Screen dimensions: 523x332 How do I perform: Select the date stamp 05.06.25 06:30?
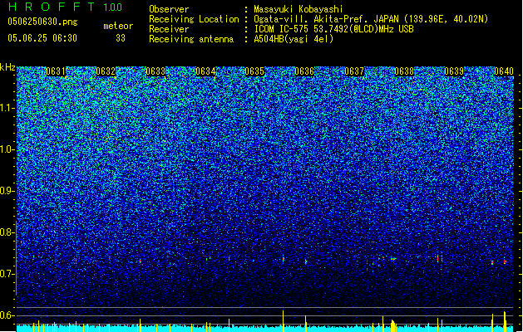[42, 37]
